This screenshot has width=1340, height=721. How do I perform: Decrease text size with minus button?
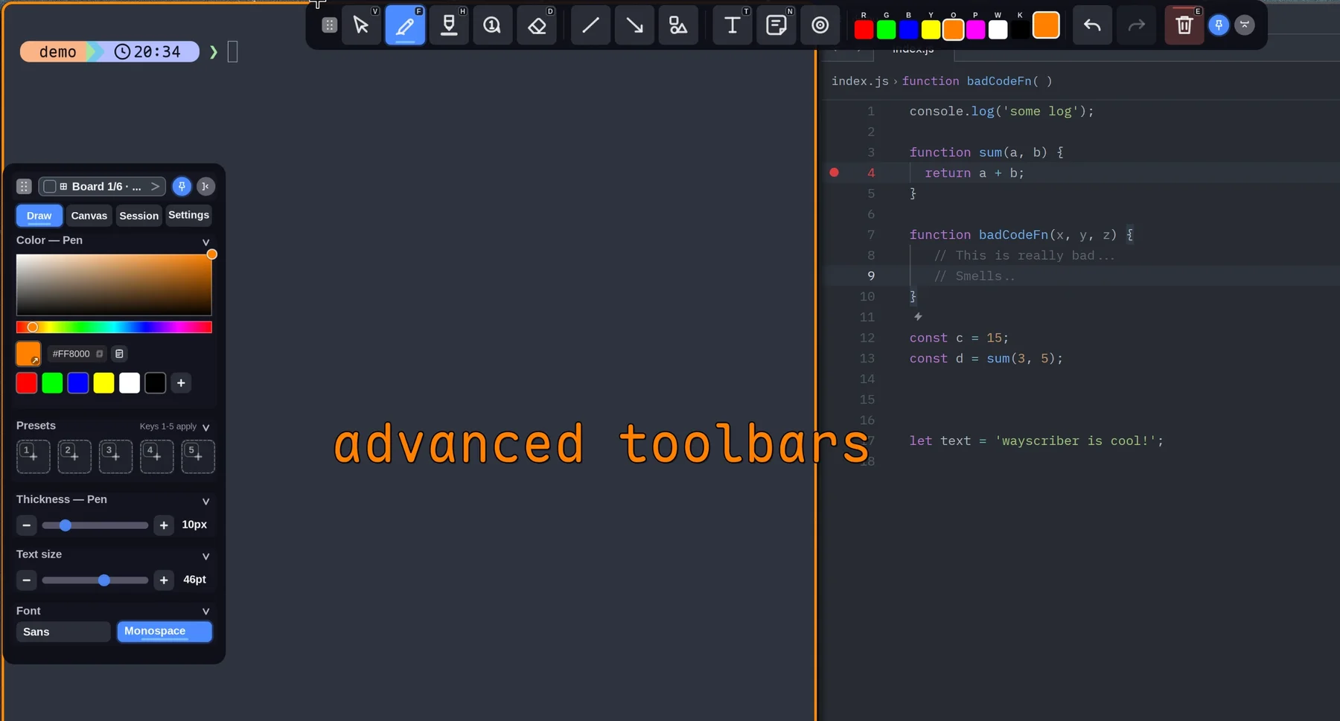click(26, 580)
